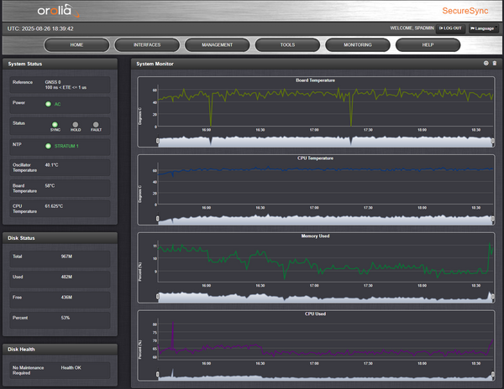Click the System Status panel header

tap(60, 64)
